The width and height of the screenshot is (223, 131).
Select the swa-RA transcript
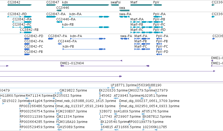click(124, 17)
